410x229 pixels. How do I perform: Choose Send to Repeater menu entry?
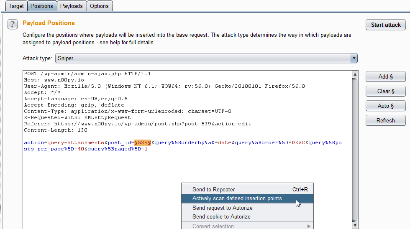247,189
